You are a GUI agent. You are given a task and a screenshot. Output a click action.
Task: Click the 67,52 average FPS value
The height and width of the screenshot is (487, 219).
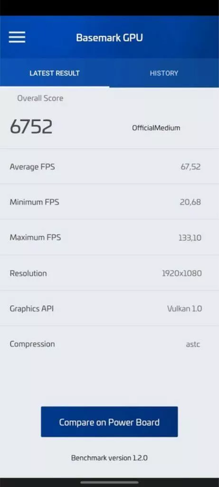190,167
